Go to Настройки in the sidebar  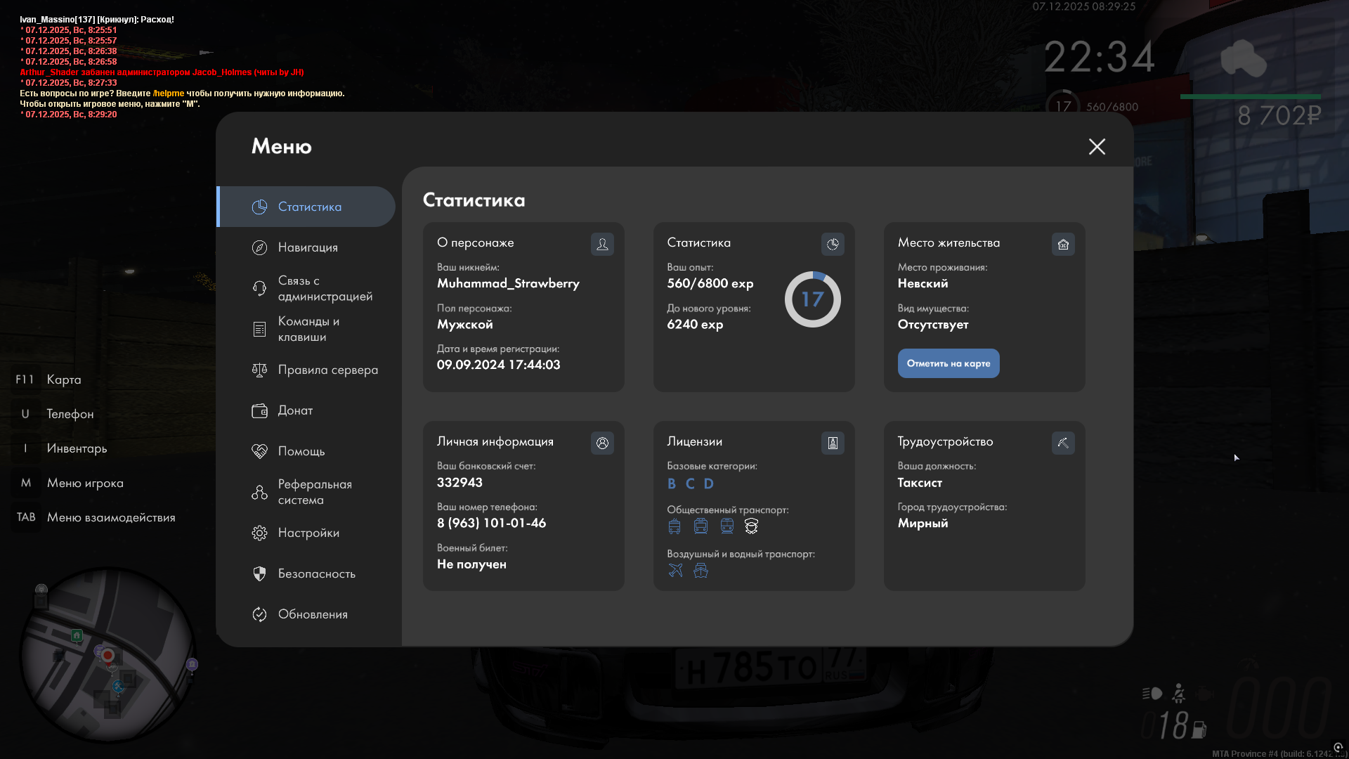pos(308,533)
